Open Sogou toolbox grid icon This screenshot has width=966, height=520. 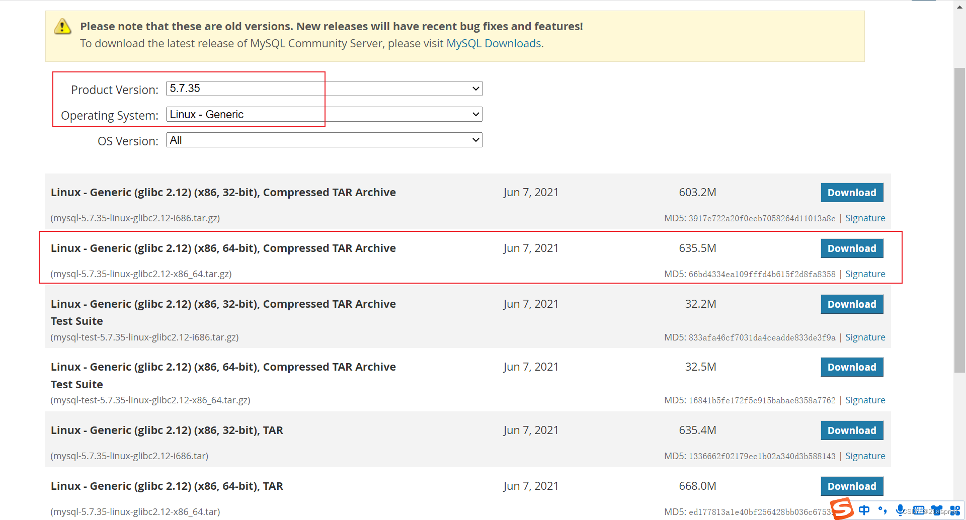tap(955, 510)
